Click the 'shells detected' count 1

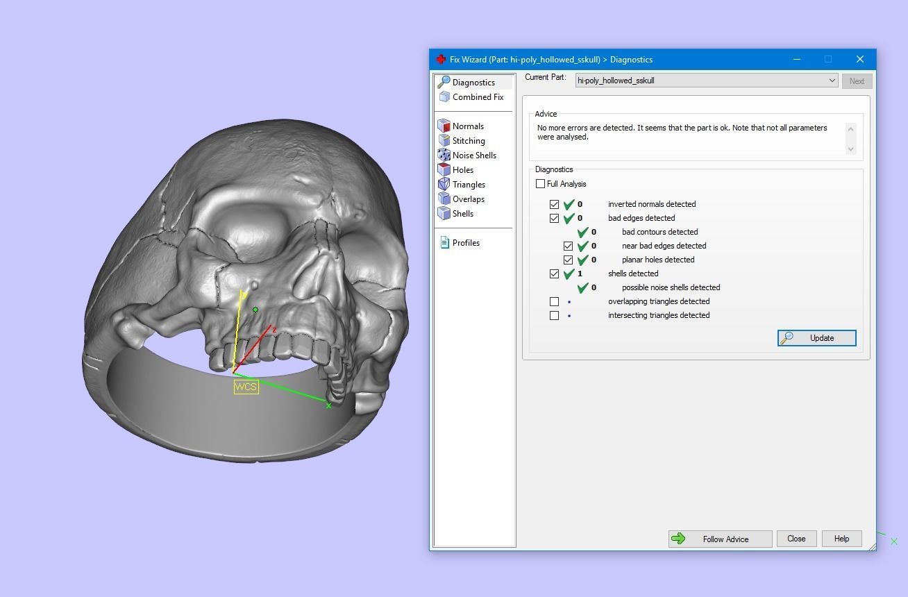coord(580,274)
